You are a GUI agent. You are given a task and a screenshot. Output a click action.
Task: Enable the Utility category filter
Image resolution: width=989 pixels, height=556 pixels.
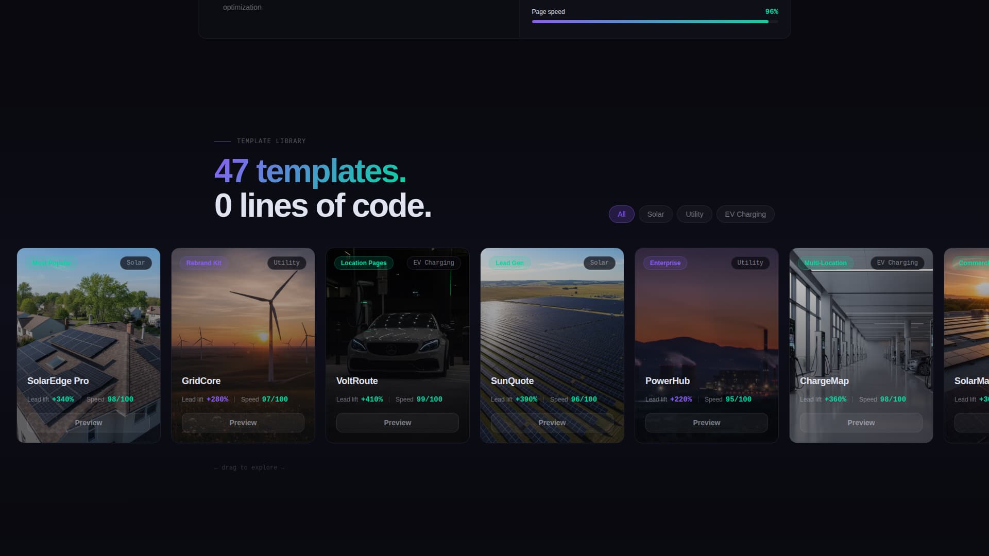coord(694,214)
